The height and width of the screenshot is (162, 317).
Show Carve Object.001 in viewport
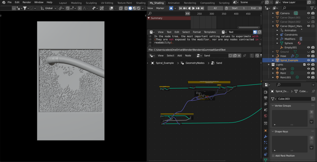(308, 18)
